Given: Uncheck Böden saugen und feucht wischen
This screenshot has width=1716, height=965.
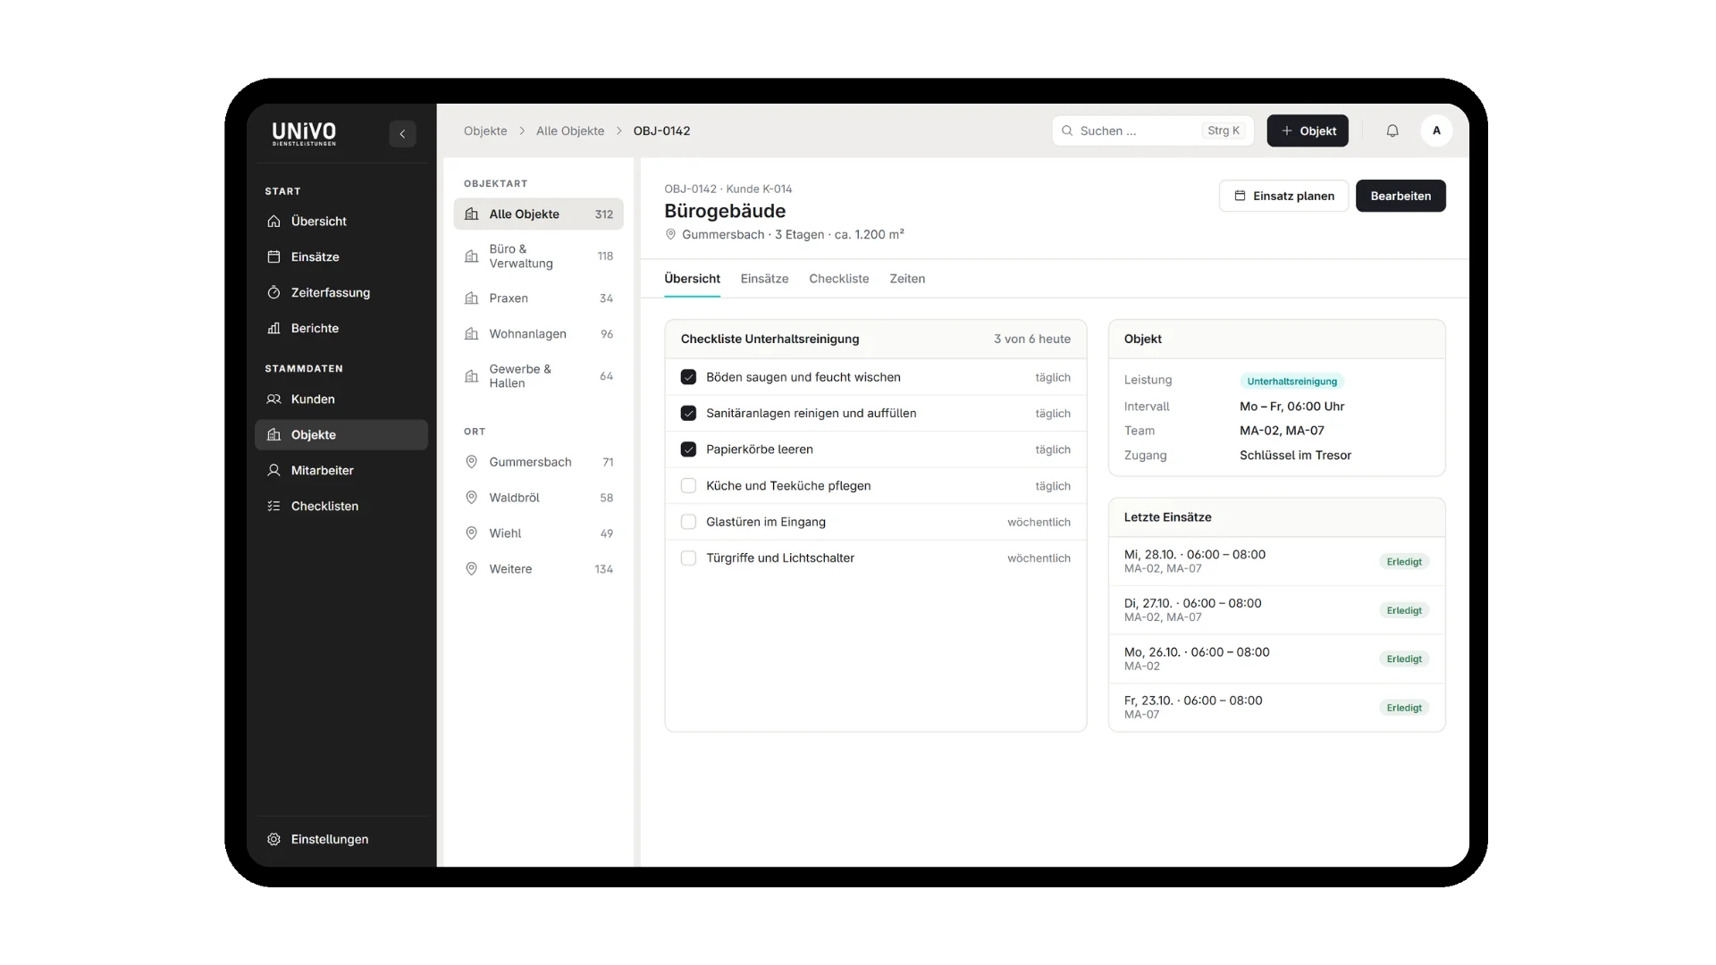Looking at the screenshot, I should (x=688, y=377).
